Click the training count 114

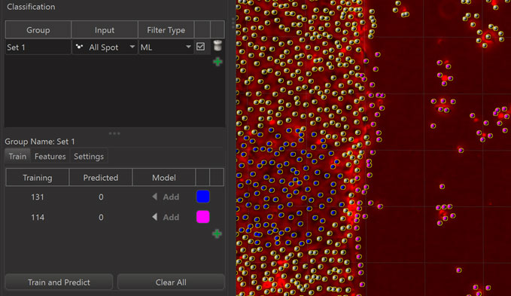click(38, 217)
